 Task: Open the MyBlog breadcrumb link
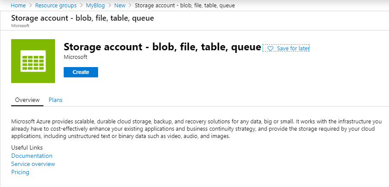[x=96, y=6]
